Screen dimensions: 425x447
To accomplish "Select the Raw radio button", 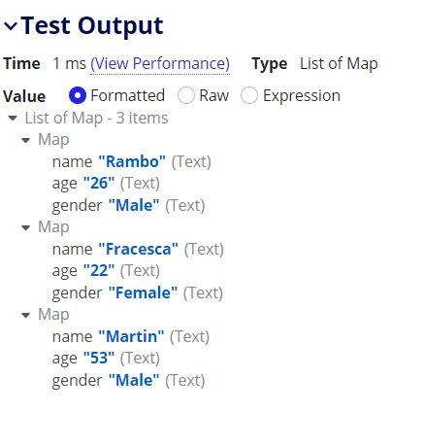I will pyautogui.click(x=186, y=95).
